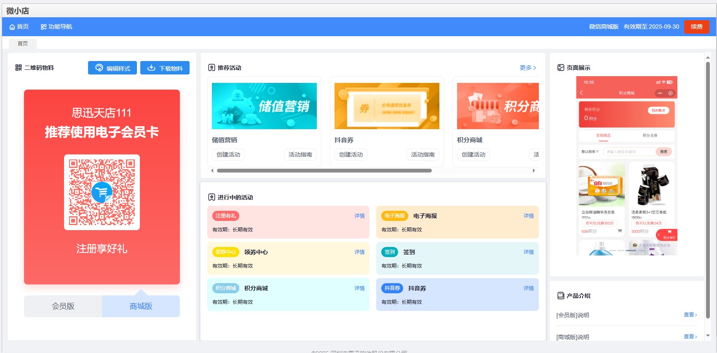Click 创建活动 under 储值营销
717x353 pixels.
[x=228, y=154]
